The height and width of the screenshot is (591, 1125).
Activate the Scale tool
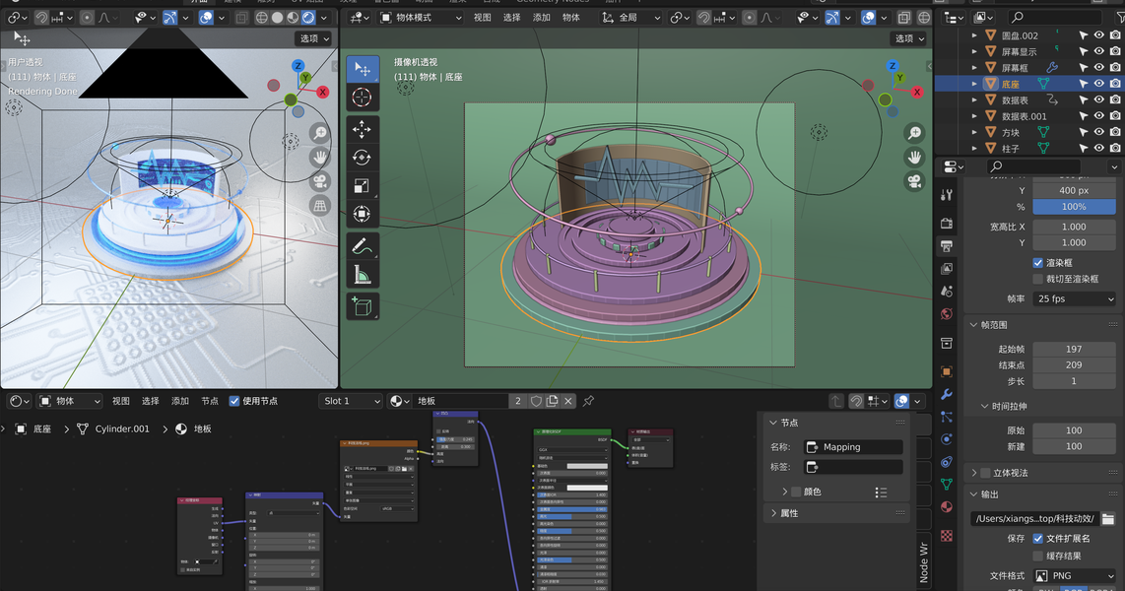point(363,186)
